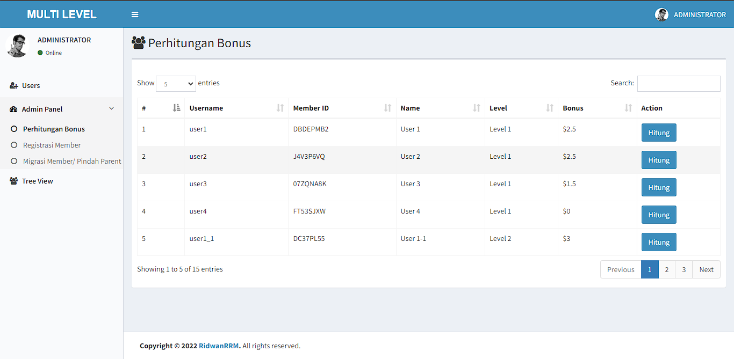Go to the Previous page
The width and height of the screenshot is (734, 359).
[621, 269]
